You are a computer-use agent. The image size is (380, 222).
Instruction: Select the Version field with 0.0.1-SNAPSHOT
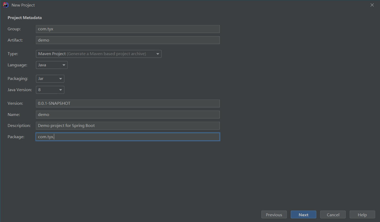(x=128, y=103)
